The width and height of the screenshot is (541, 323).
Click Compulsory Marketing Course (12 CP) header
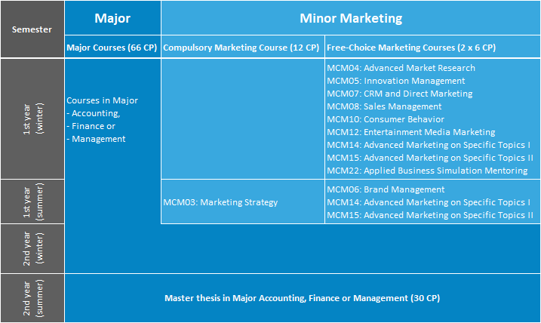click(x=241, y=48)
